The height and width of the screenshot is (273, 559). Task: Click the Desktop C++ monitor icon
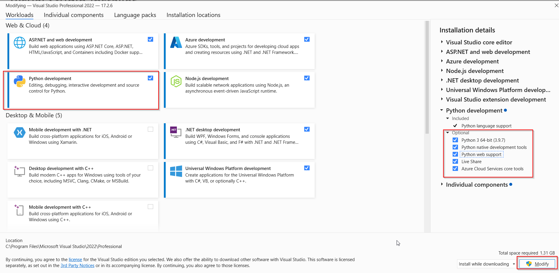click(20, 171)
